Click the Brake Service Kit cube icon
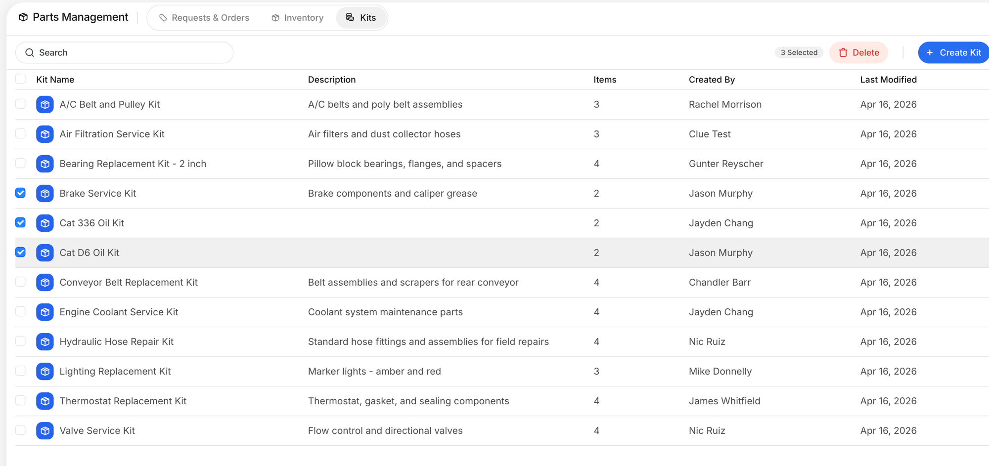Screen dimensions: 989x466 coord(45,193)
